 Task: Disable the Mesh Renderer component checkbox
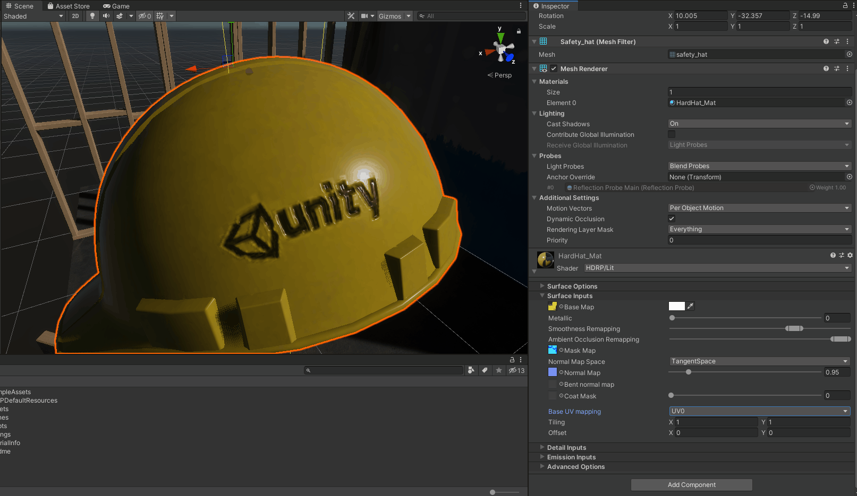pyautogui.click(x=554, y=68)
